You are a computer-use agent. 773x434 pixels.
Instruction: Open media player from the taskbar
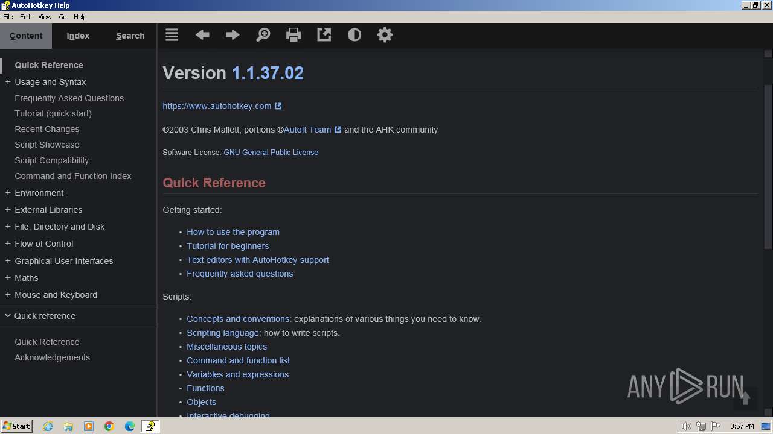[89, 426]
